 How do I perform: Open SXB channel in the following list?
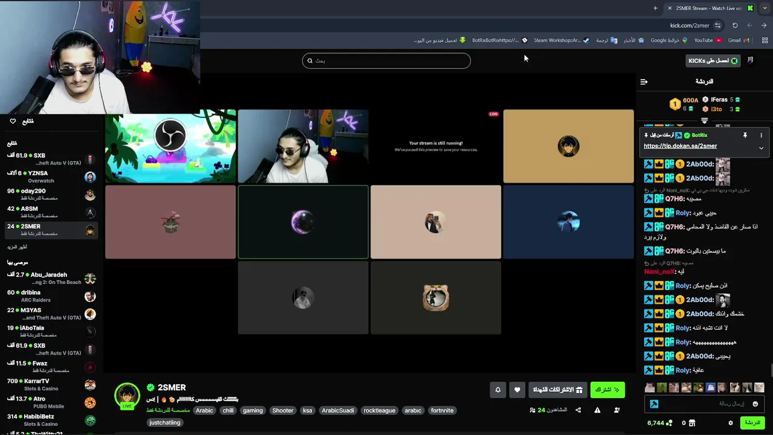(51, 159)
